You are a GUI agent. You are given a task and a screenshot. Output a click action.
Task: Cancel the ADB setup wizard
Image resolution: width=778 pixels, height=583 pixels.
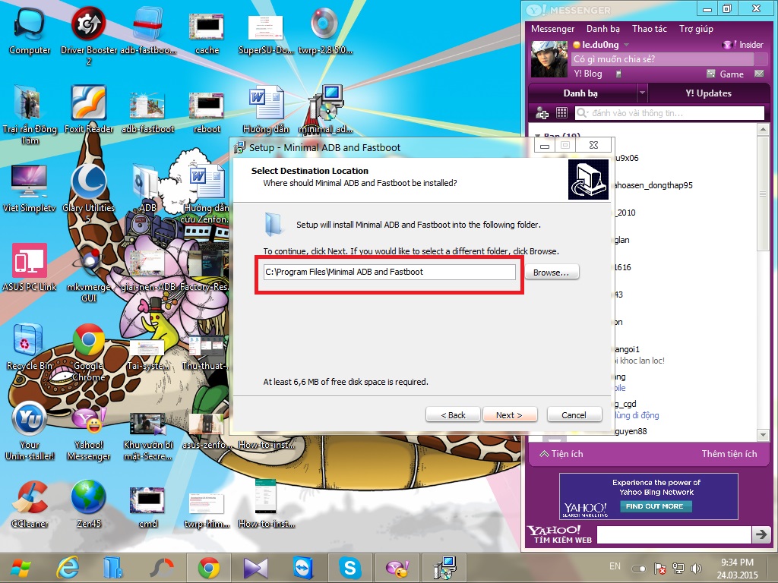click(x=574, y=415)
